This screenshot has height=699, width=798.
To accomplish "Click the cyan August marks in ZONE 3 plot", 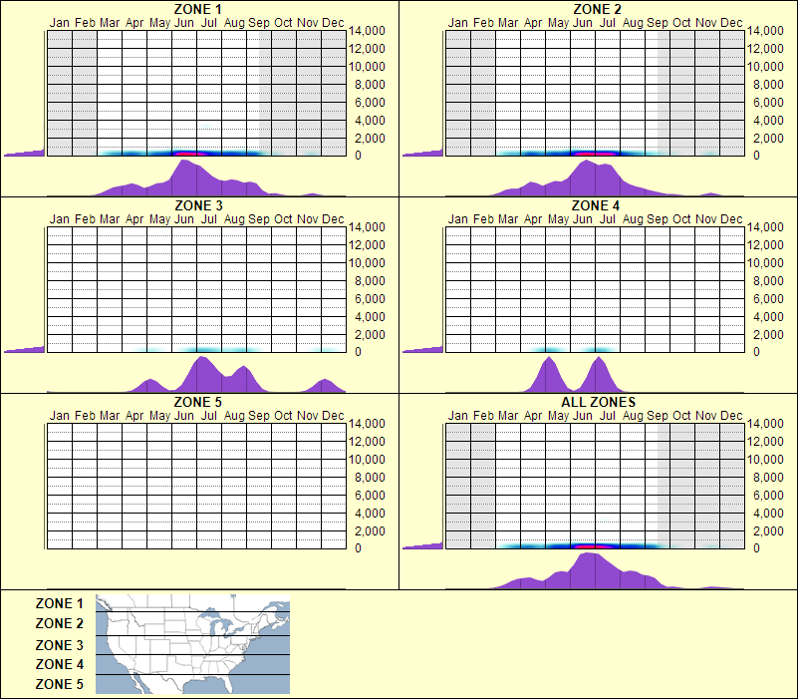I will tap(234, 350).
